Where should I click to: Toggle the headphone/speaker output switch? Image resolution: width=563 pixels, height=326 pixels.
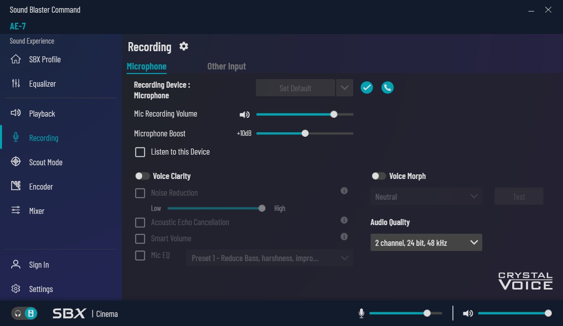click(24, 313)
